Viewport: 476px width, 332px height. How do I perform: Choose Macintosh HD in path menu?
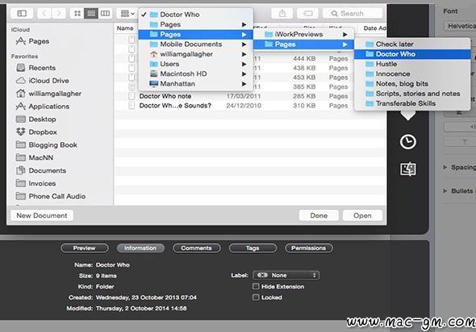[195, 74]
